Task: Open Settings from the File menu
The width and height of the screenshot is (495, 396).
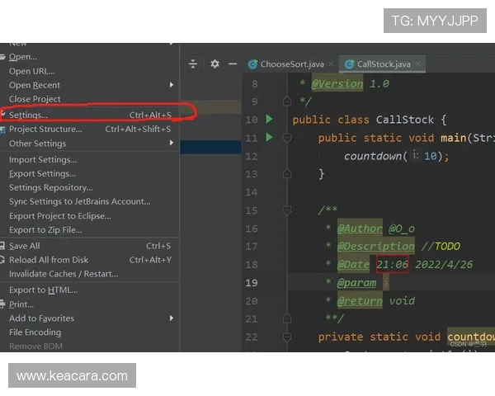Action: coord(29,115)
